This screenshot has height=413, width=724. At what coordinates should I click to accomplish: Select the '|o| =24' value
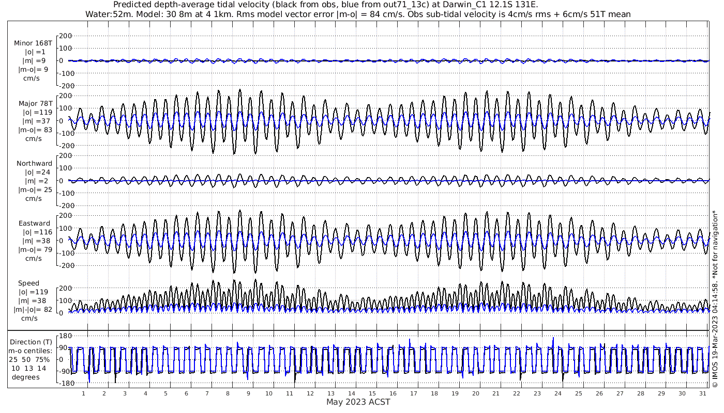36,172
